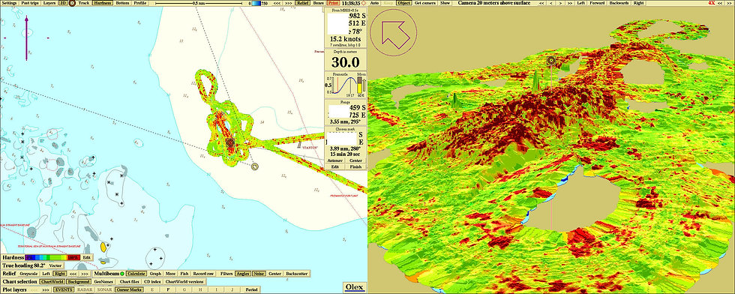Screen dimensions: 735x294
Task: Click the vessel position marker on track
Action: coord(229,142)
